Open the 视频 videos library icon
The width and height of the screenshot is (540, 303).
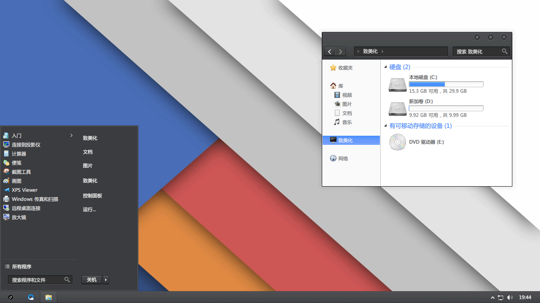pyautogui.click(x=337, y=95)
